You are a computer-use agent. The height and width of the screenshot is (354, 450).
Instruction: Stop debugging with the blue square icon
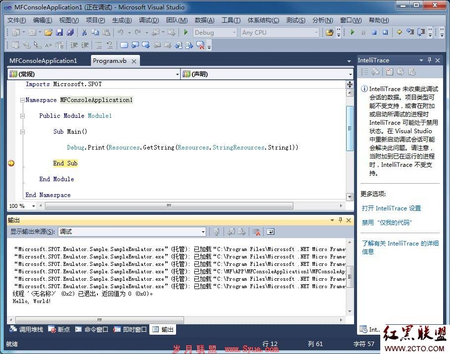374,33
